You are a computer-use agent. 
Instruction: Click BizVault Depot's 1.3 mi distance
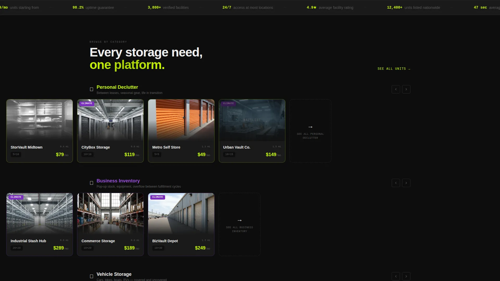206,240
